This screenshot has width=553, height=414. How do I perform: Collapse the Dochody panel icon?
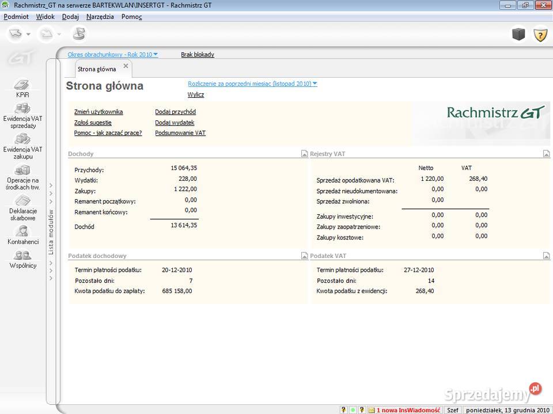304,154
